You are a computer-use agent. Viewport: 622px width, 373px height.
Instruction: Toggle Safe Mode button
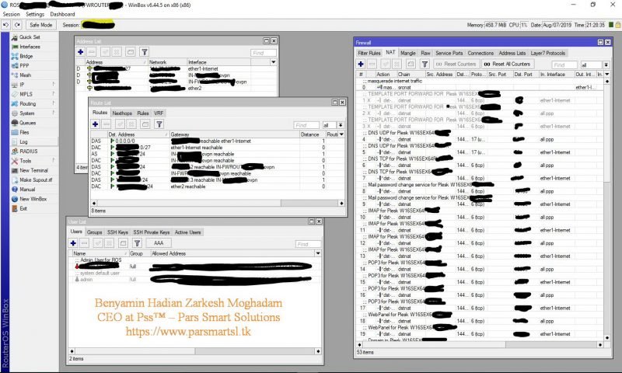tap(40, 25)
